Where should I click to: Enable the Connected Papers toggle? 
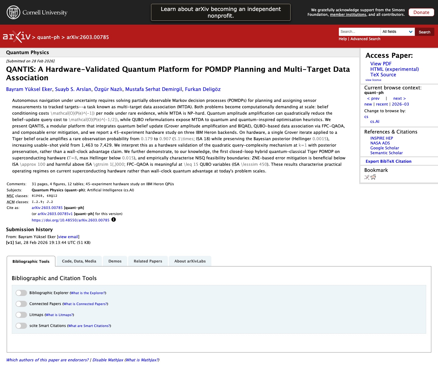pos(21,304)
